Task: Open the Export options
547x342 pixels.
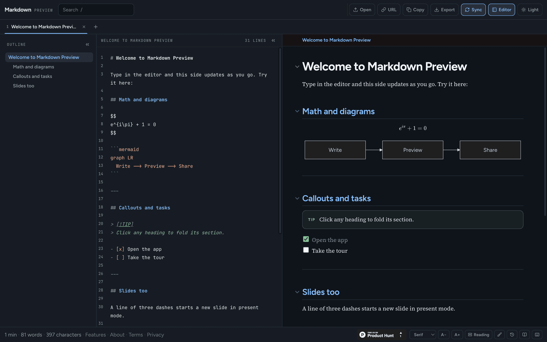Action: pos(444,10)
